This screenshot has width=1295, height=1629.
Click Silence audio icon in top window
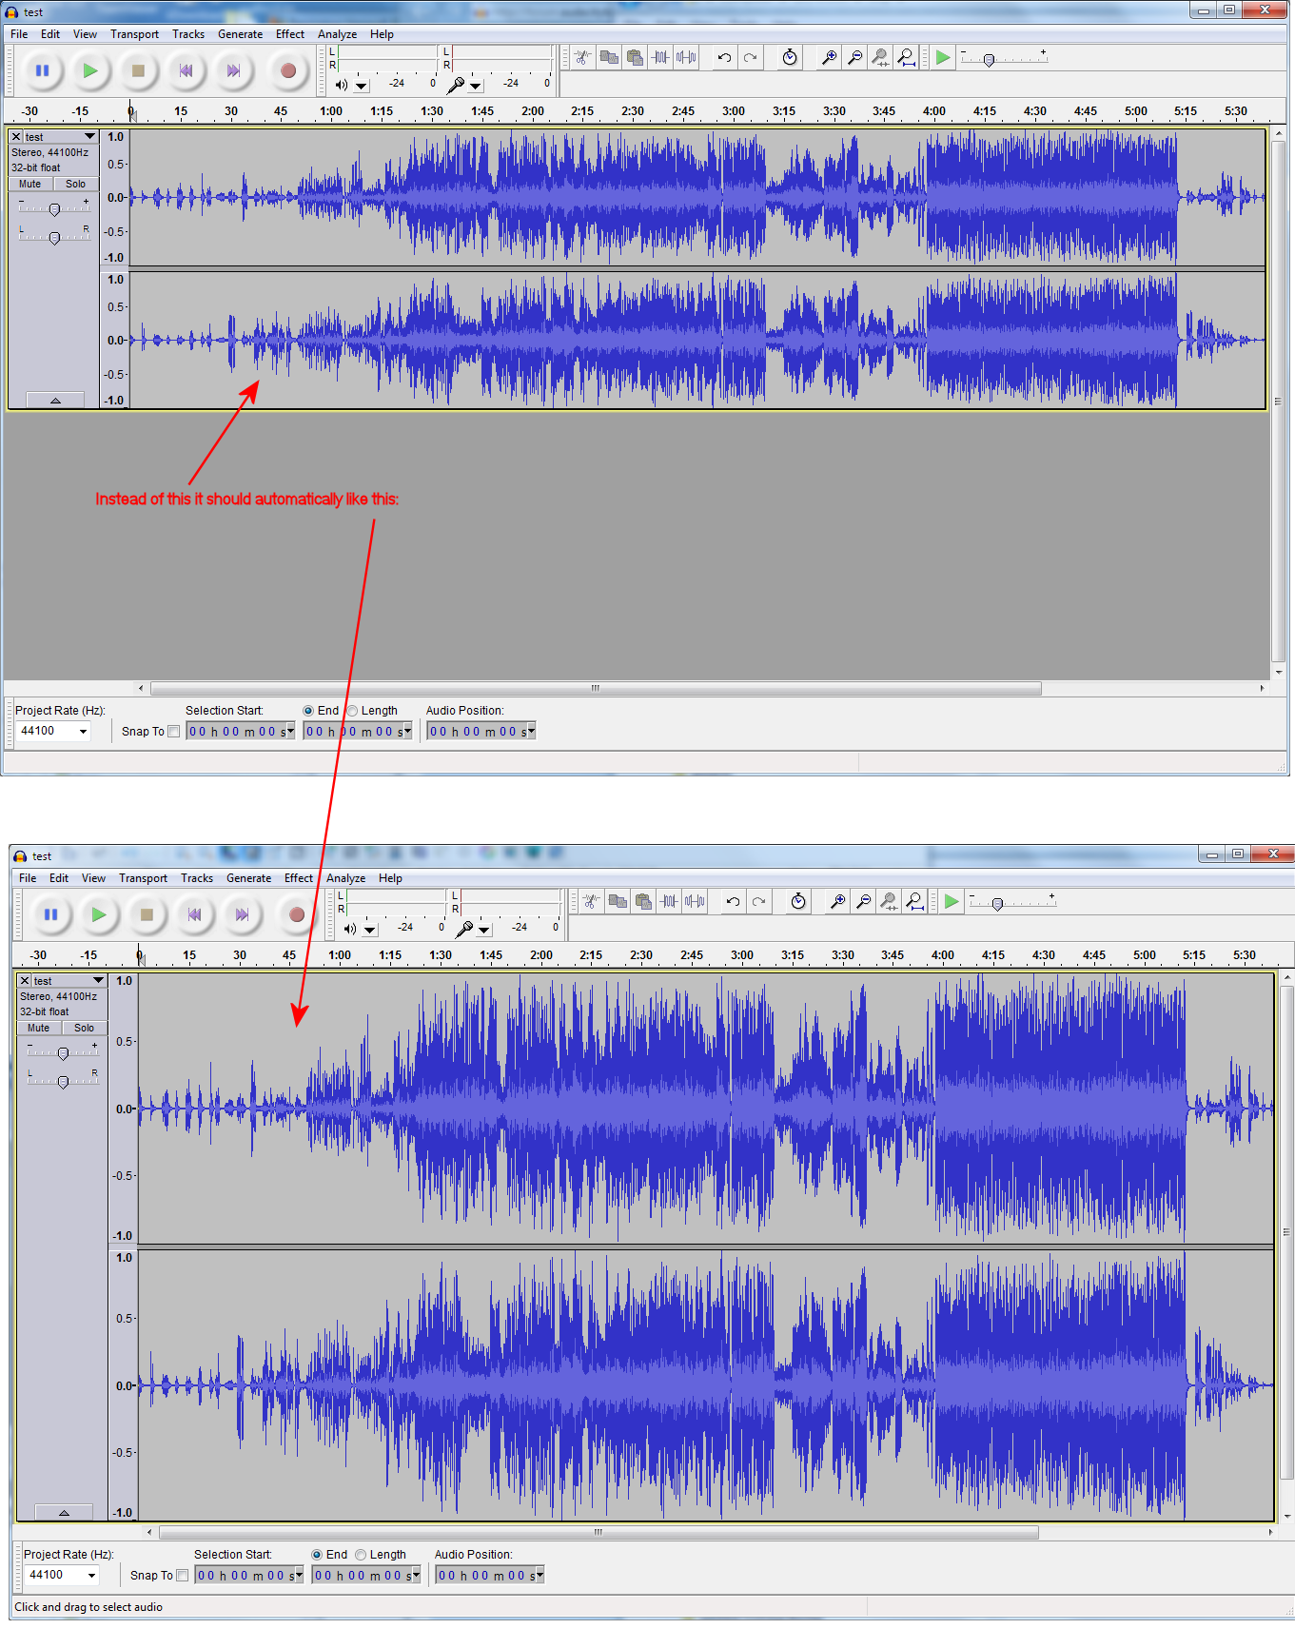(686, 57)
